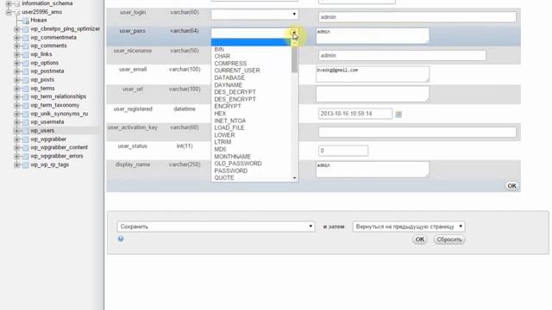Click the user_url value textarea
This screenshot has height=310, width=552.
coord(373,94)
